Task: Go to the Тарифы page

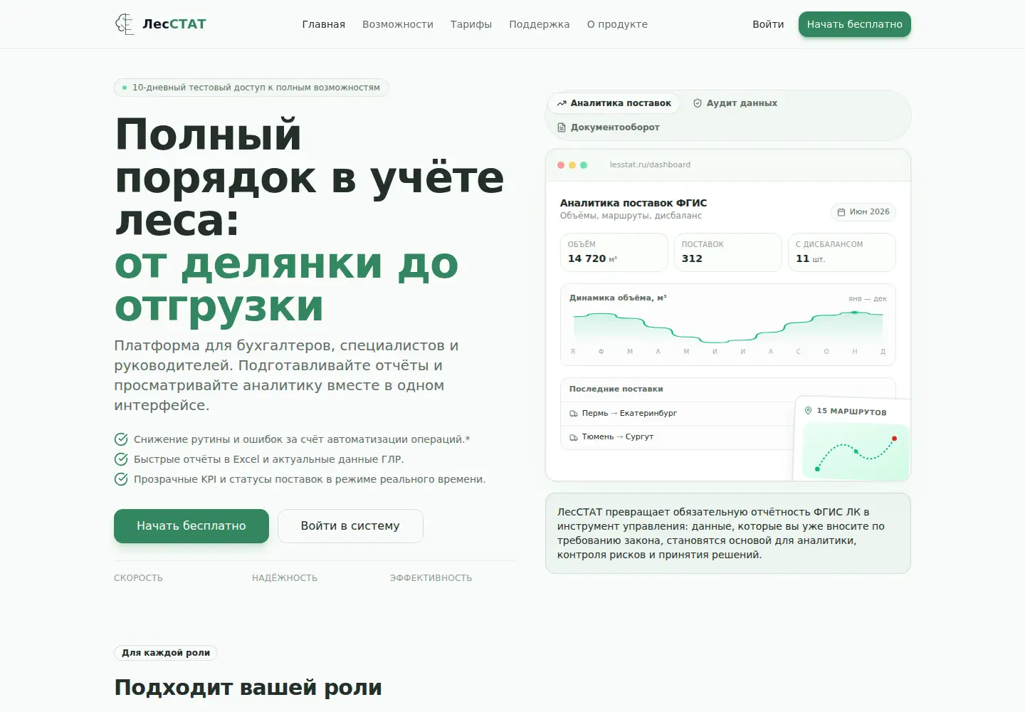Action: [x=471, y=24]
